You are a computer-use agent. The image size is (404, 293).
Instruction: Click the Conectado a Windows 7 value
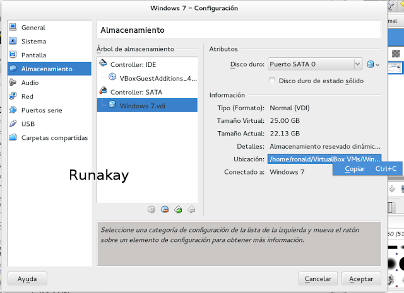pos(287,172)
